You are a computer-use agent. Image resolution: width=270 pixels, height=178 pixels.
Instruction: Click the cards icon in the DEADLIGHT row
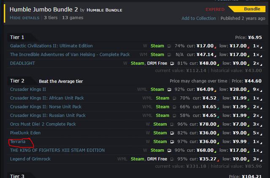tap(172, 63)
